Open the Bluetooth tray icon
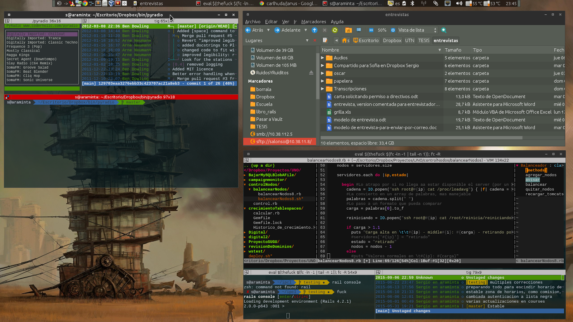This screenshot has height=322, width=573. click(x=412, y=3)
